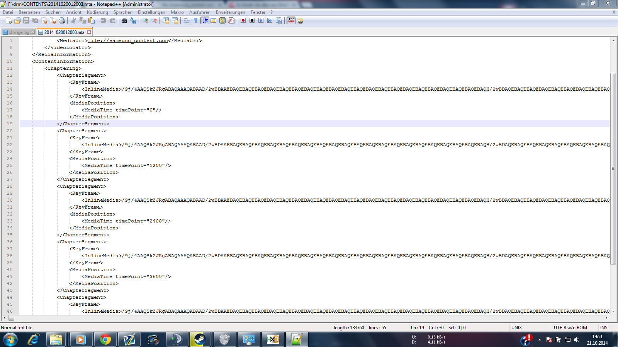Click the Close All documents toolbar icon

[53, 20]
